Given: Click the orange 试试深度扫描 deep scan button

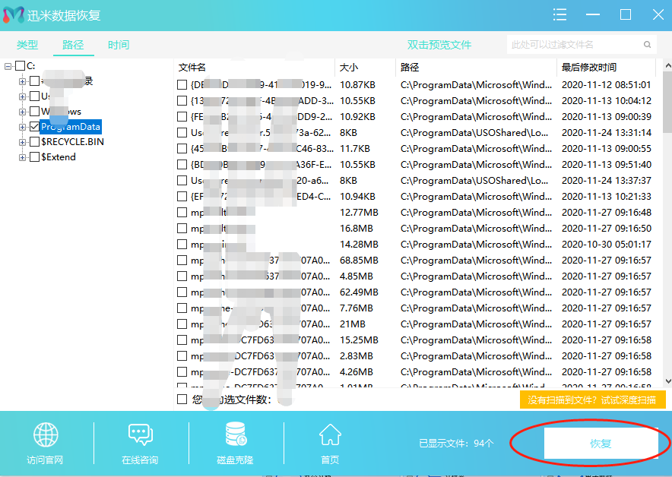Looking at the screenshot, I should (x=592, y=400).
